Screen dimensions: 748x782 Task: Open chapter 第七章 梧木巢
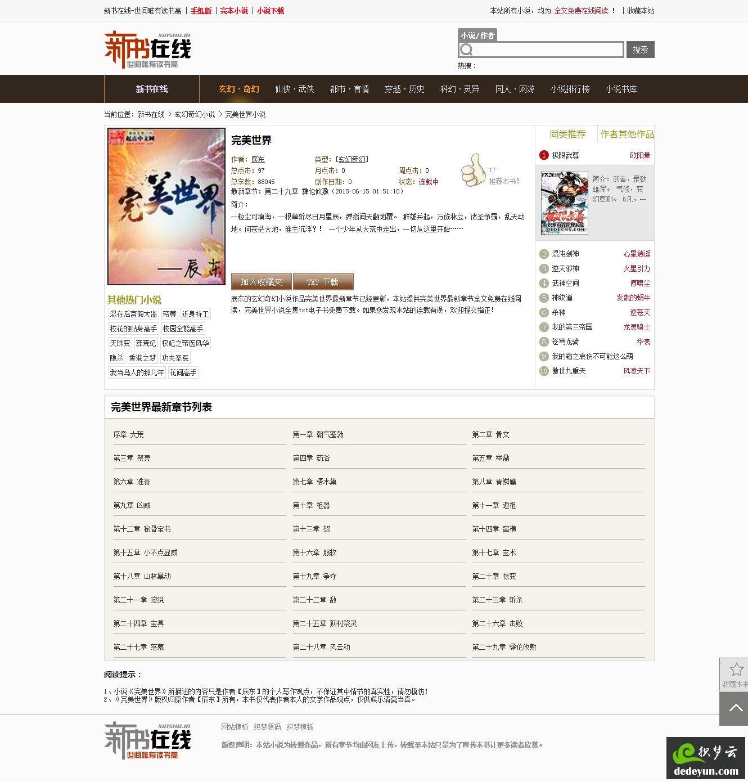[x=314, y=482]
